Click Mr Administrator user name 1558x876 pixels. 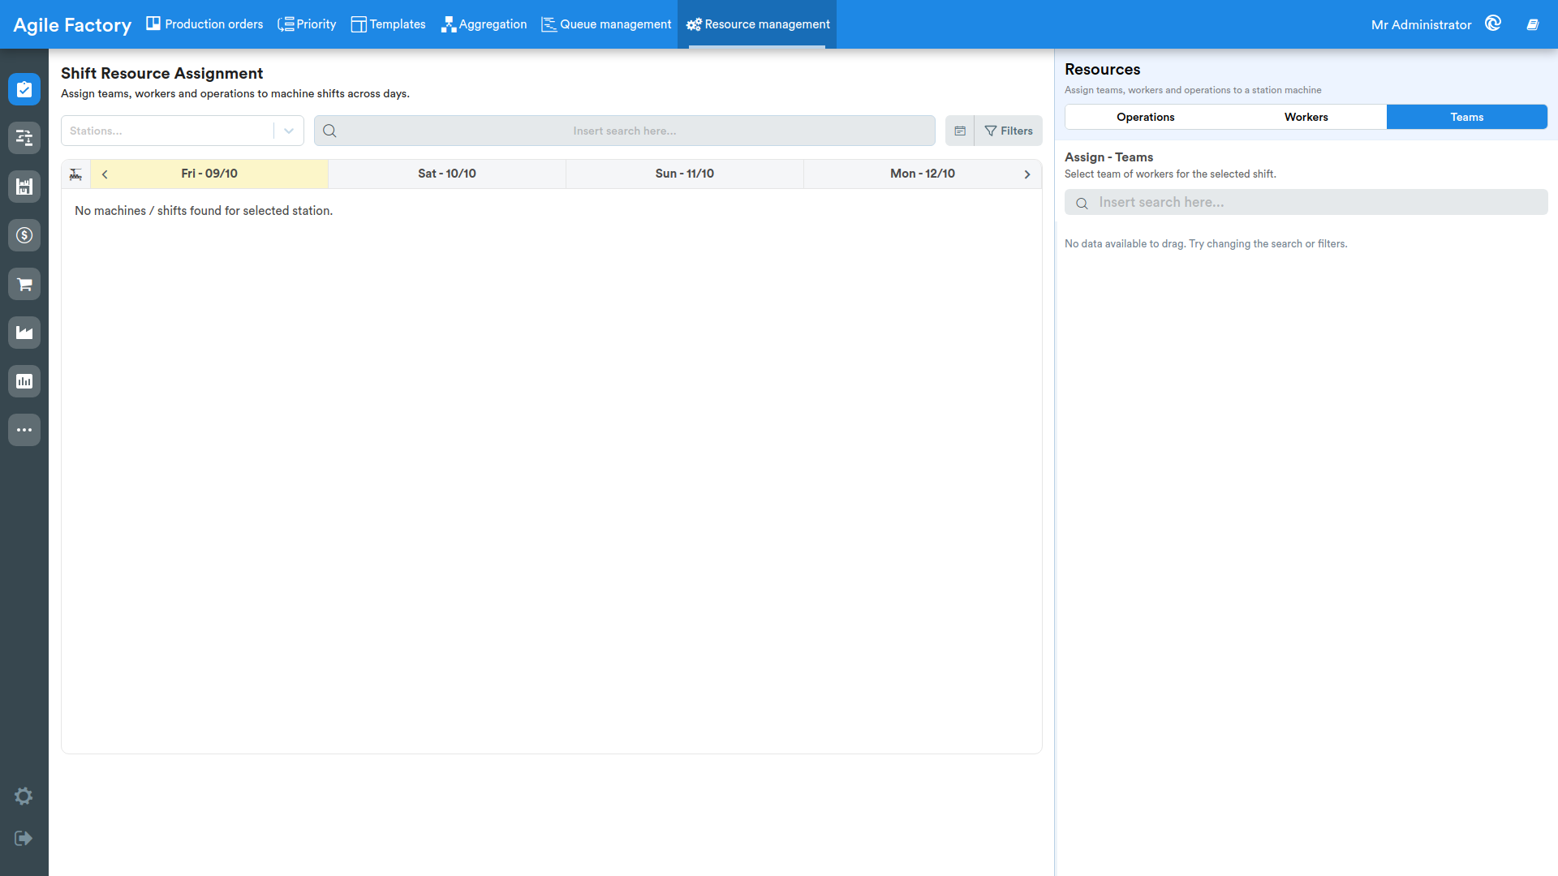tap(1421, 24)
